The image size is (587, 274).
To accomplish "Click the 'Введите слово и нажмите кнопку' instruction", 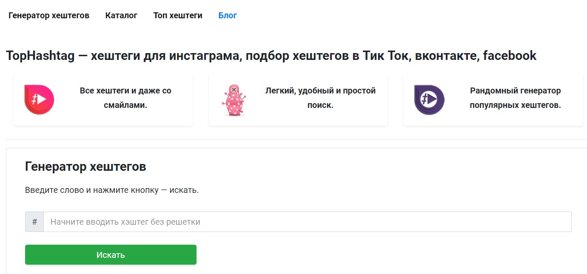I will pyautogui.click(x=112, y=190).
